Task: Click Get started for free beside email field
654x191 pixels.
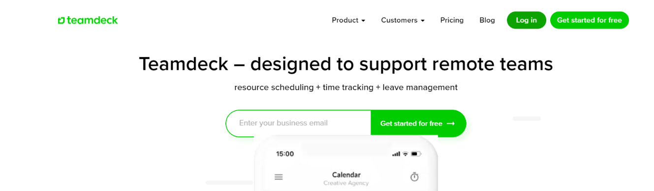Action: (x=418, y=123)
